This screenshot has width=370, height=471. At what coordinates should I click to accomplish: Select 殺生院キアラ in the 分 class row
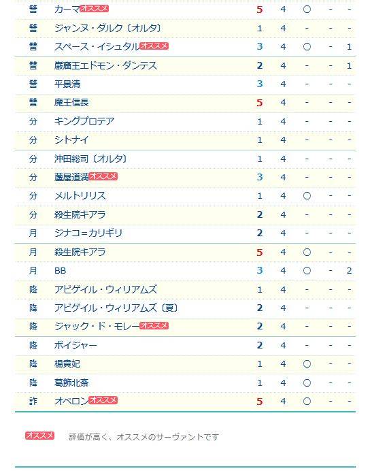[x=80, y=215]
